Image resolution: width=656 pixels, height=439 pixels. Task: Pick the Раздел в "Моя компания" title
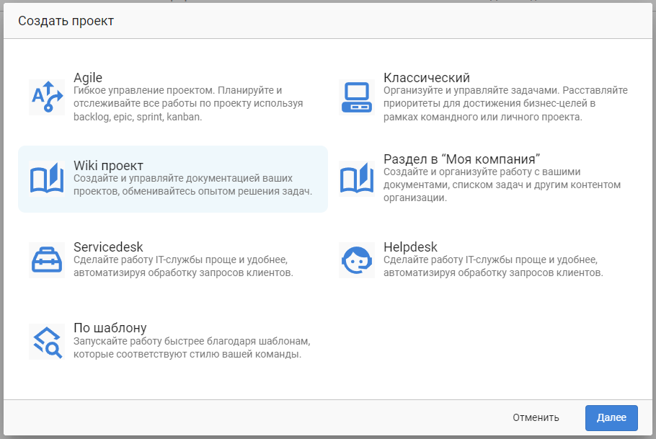coord(461,159)
